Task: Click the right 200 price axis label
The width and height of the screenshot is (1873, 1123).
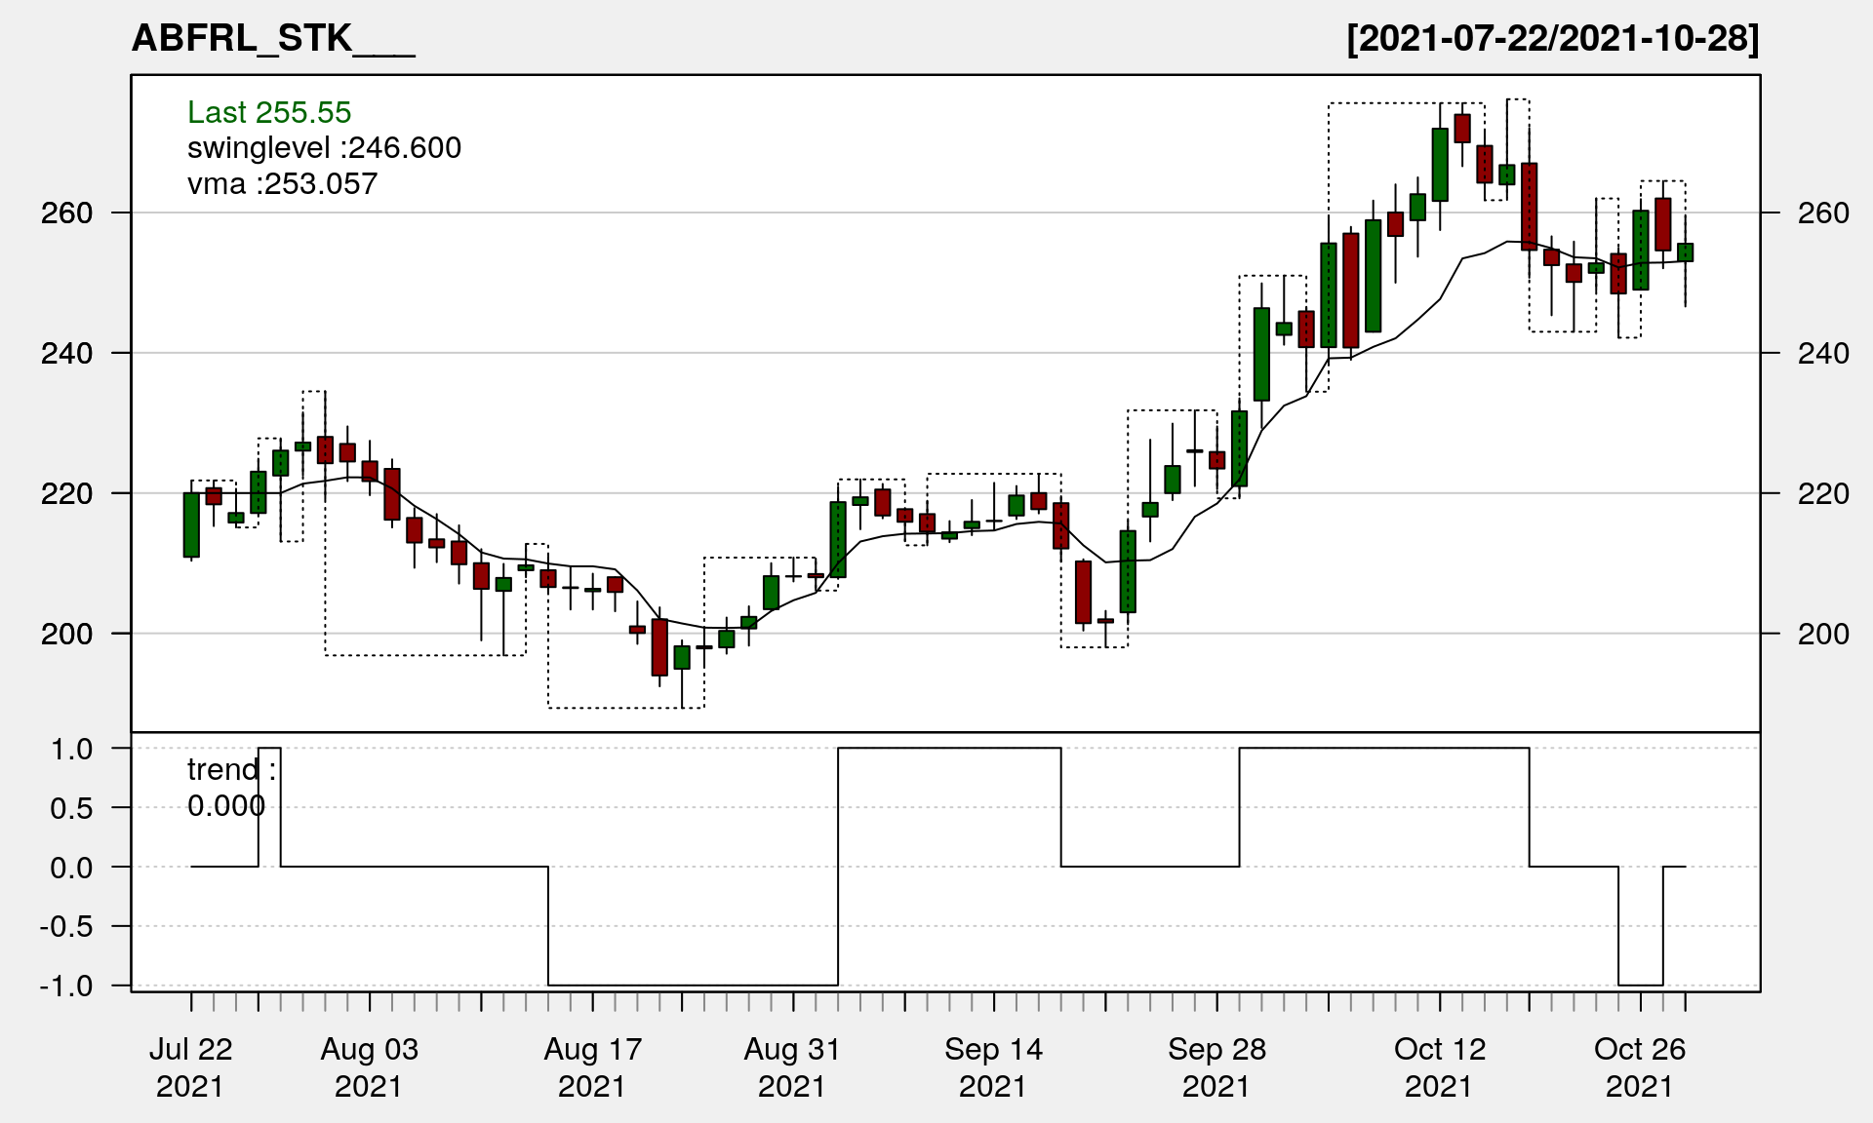Action: click(x=1822, y=634)
